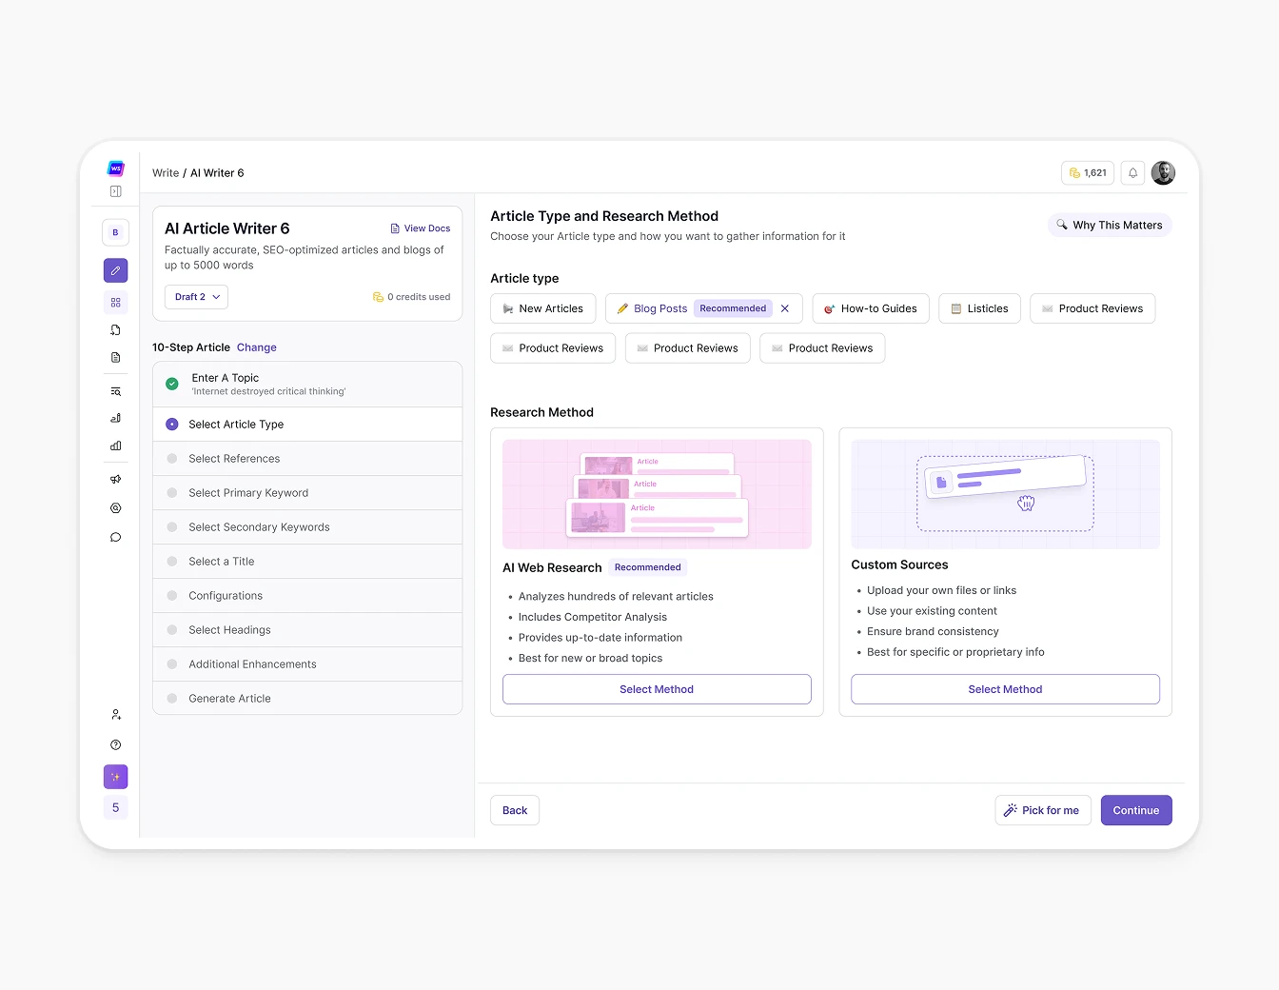Click Change next to 10-Step Article

256,347
